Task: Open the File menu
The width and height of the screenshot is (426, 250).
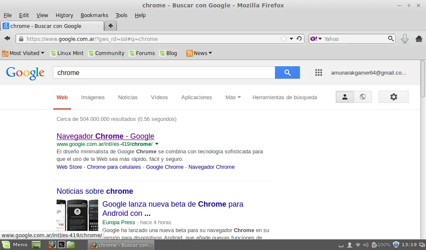Action: click(x=7, y=15)
